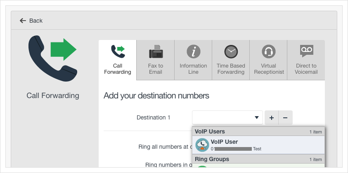Open the Time Based Forwarding tab

coord(231,60)
